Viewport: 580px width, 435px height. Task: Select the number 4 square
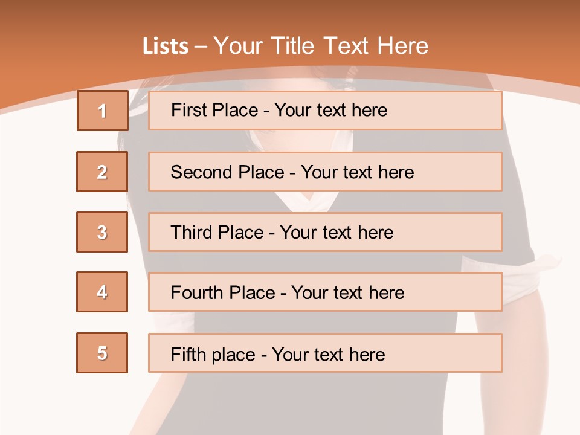[102, 292]
